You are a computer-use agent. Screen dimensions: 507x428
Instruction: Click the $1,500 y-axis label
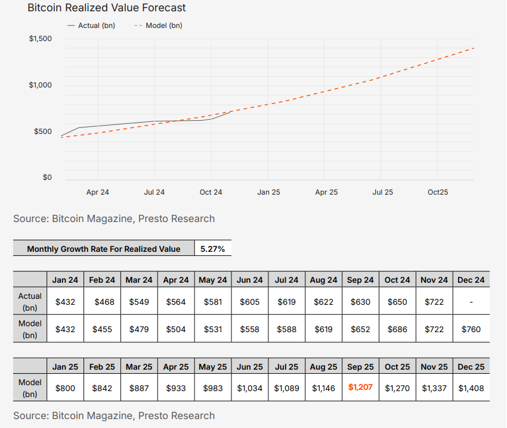41,39
